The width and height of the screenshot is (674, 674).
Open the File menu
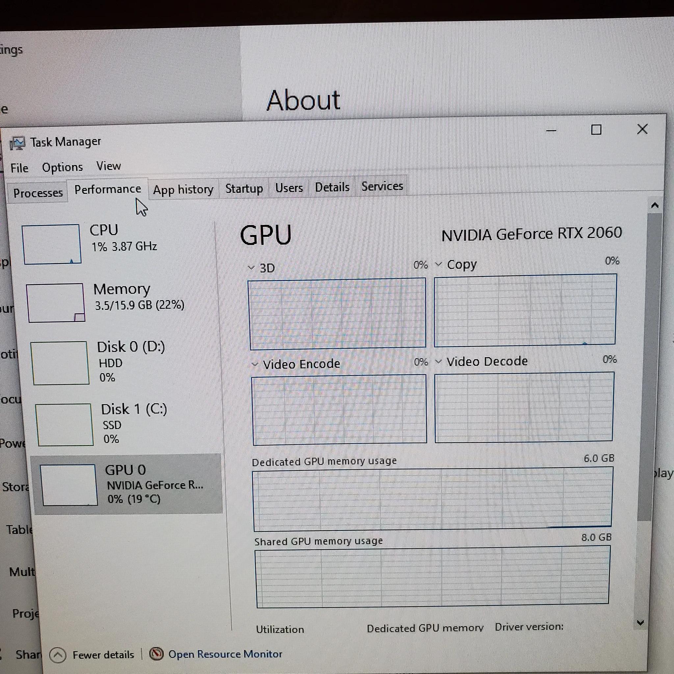(19, 168)
